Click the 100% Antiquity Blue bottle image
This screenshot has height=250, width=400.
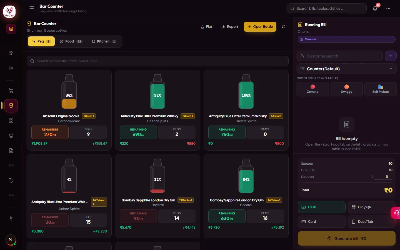click(x=246, y=92)
